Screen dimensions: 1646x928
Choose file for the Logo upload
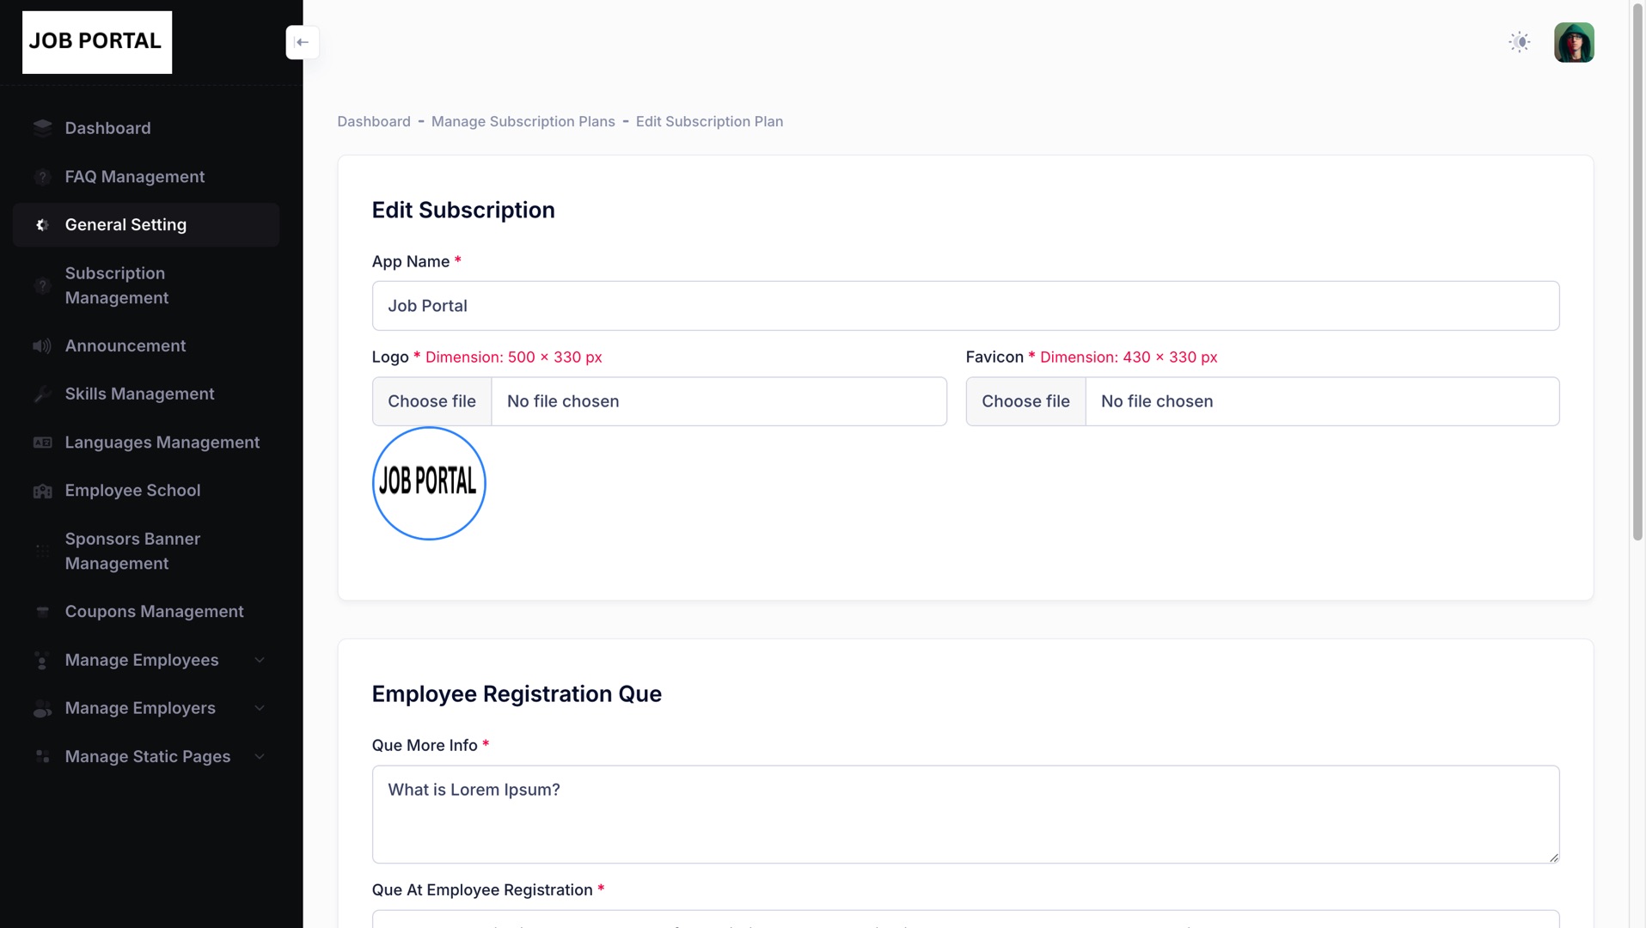coord(431,401)
